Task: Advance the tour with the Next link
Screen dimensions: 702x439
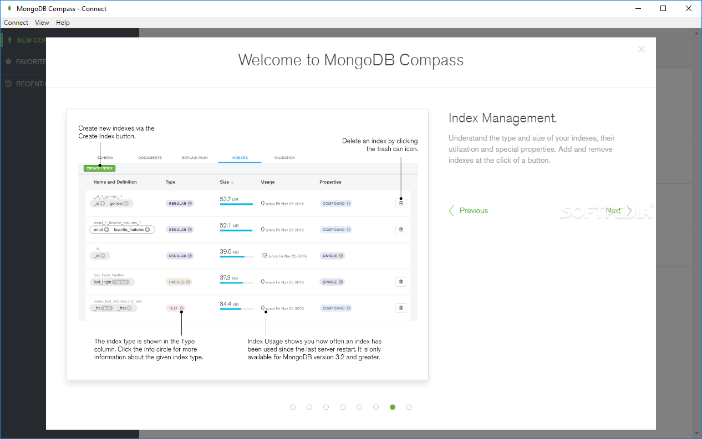Action: 618,210
